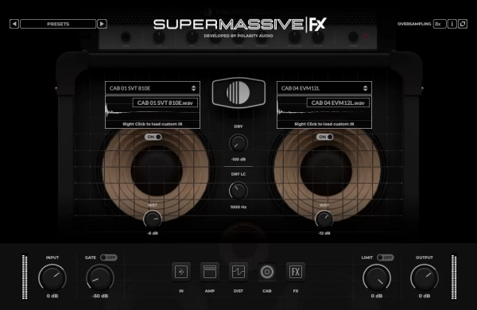This screenshot has width=477, height=310.
Task: Click the LIMIT knob
Action: (377, 277)
